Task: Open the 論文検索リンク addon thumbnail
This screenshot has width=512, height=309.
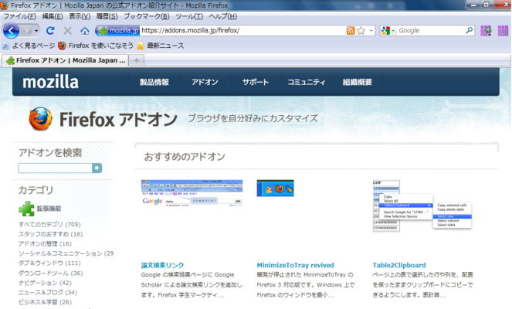Action: coord(192,193)
